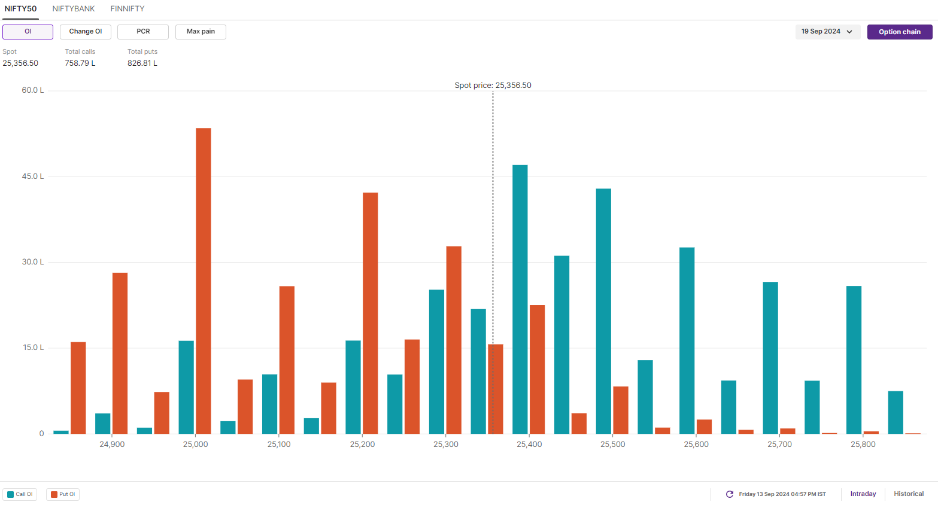
Task: Click the 25,700 strike Call OI bar
Action: 770,358
